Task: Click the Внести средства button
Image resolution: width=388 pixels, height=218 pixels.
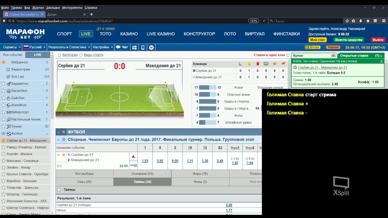Action: click(349, 40)
